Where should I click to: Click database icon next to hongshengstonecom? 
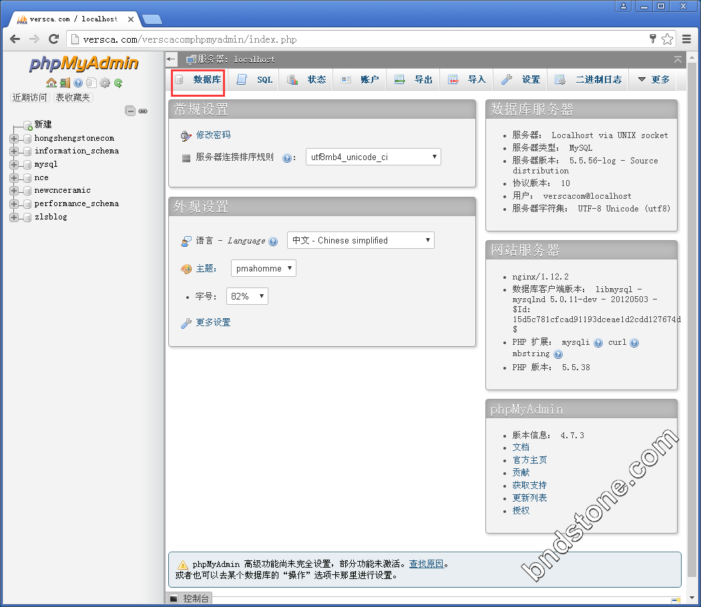(27, 139)
